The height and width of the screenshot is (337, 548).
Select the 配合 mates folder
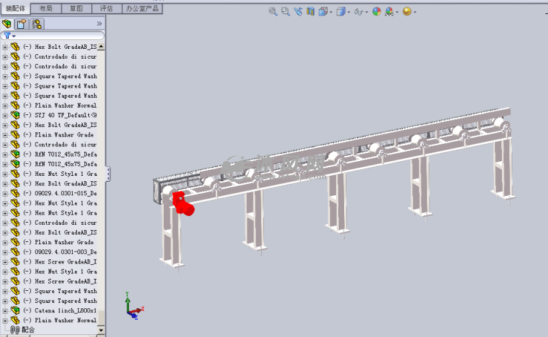(28, 330)
